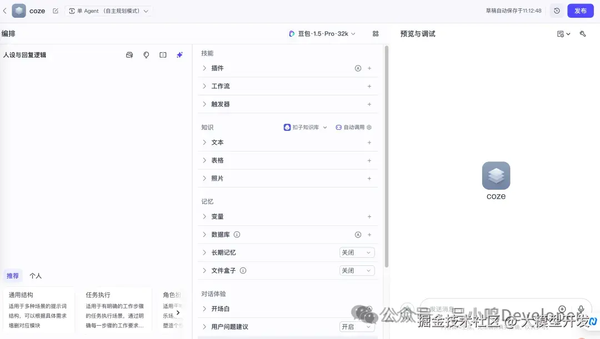Choose the 通用结构 prompt template card
Viewport: 600px width, 339px height.
point(38,310)
